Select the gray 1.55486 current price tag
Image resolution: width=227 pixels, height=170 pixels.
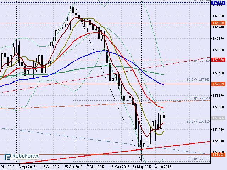pos(218,118)
